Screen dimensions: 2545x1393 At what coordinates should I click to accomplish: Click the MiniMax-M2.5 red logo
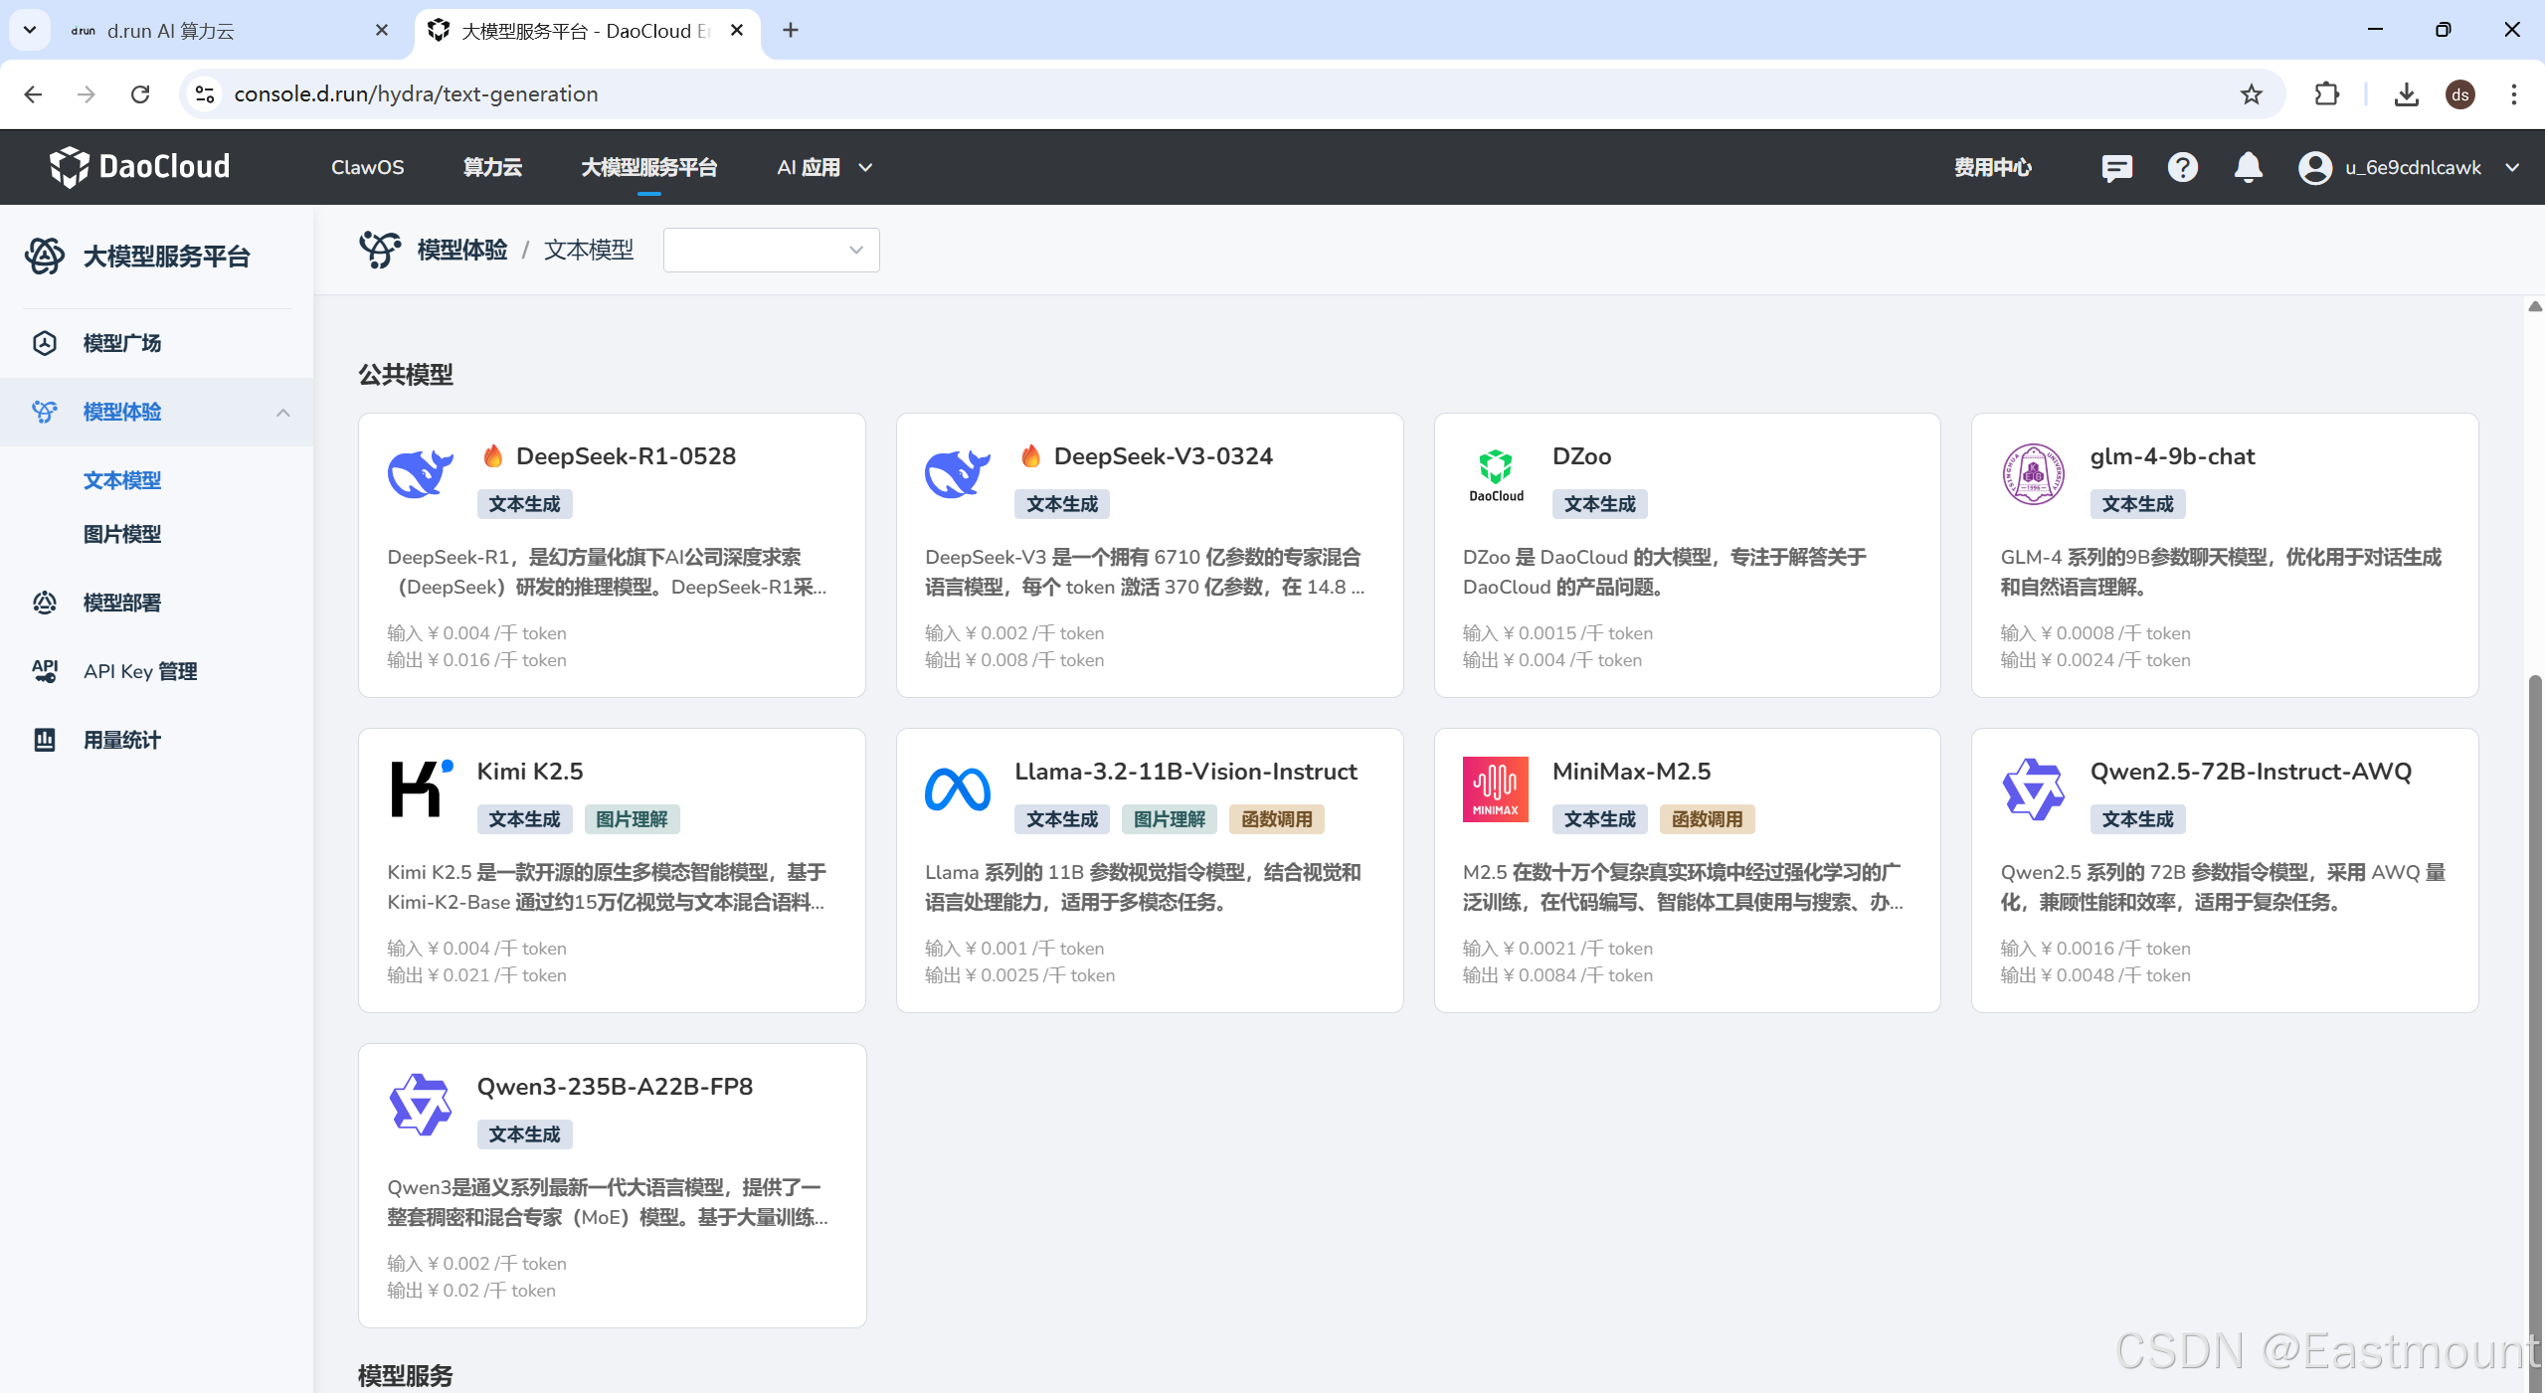[x=1496, y=789]
